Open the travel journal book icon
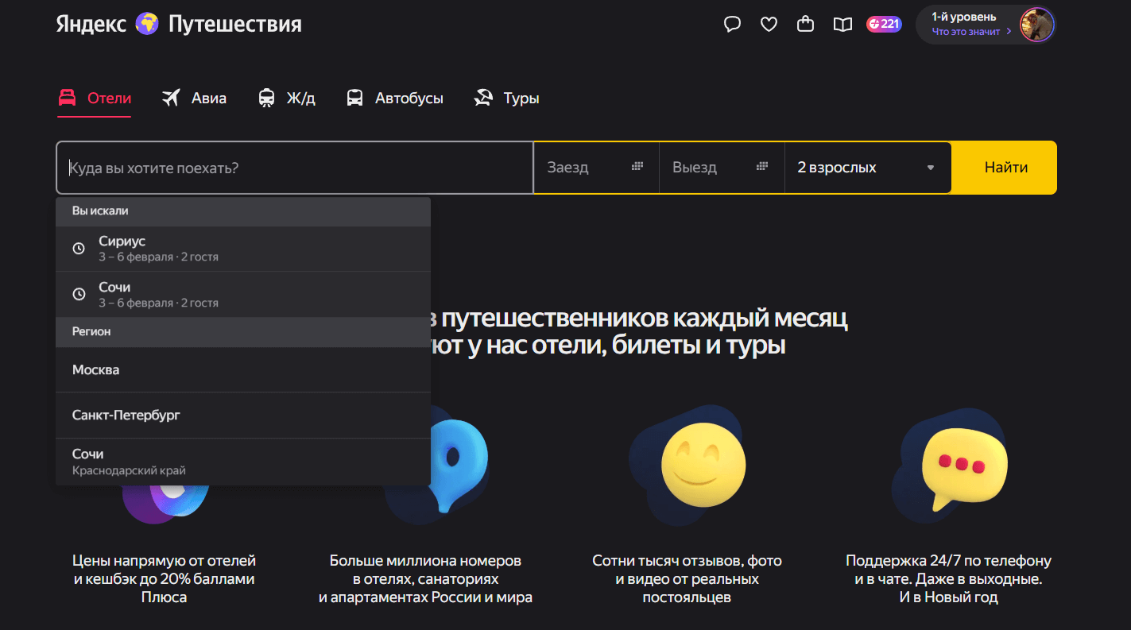Image resolution: width=1131 pixels, height=630 pixels. 842,25
